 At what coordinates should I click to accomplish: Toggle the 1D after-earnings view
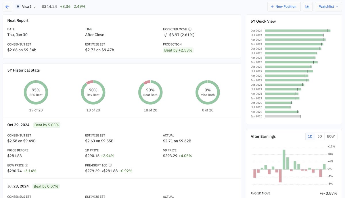coord(310,136)
